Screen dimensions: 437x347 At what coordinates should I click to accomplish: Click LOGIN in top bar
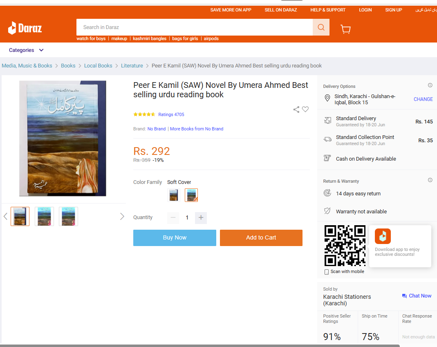coord(365,10)
